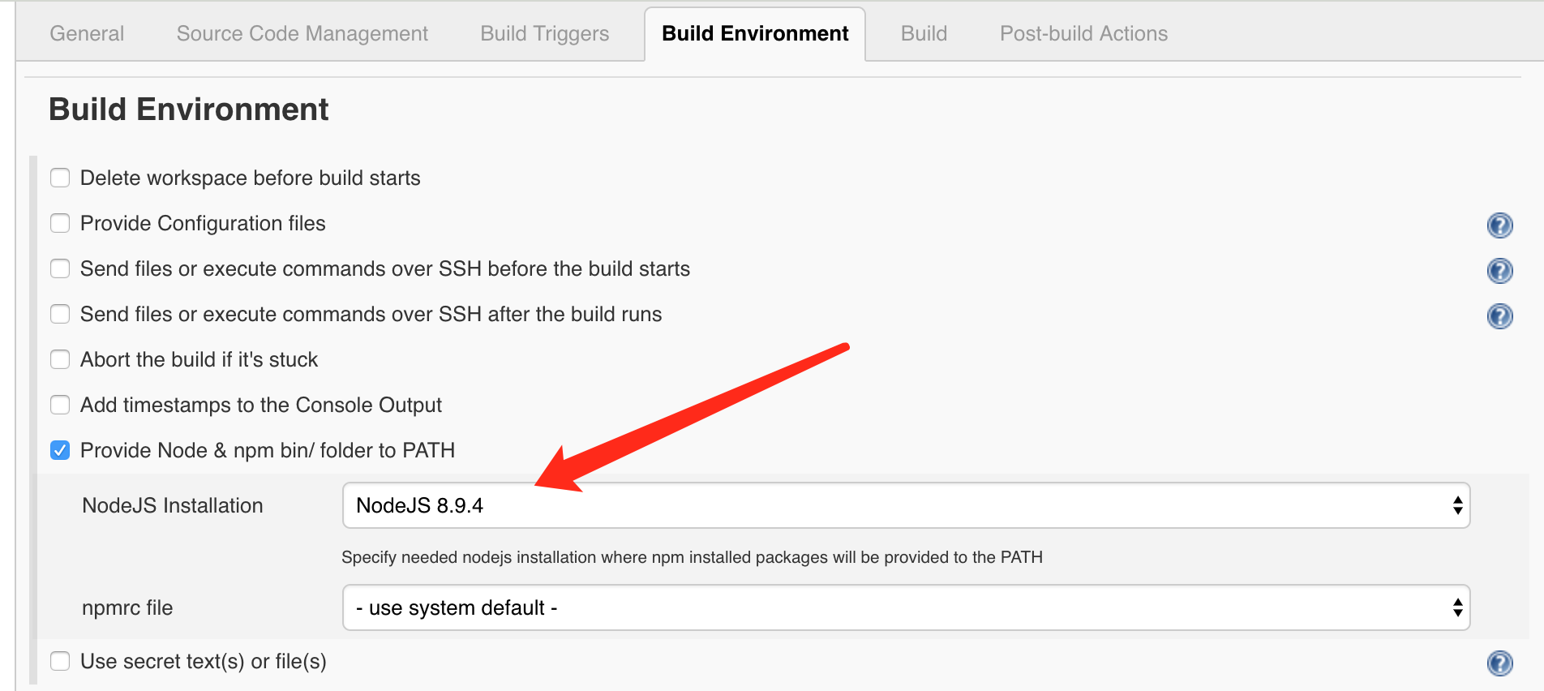Open help for SSH before build starts
Viewport: 1544px width, 691px height.
pos(1499,270)
